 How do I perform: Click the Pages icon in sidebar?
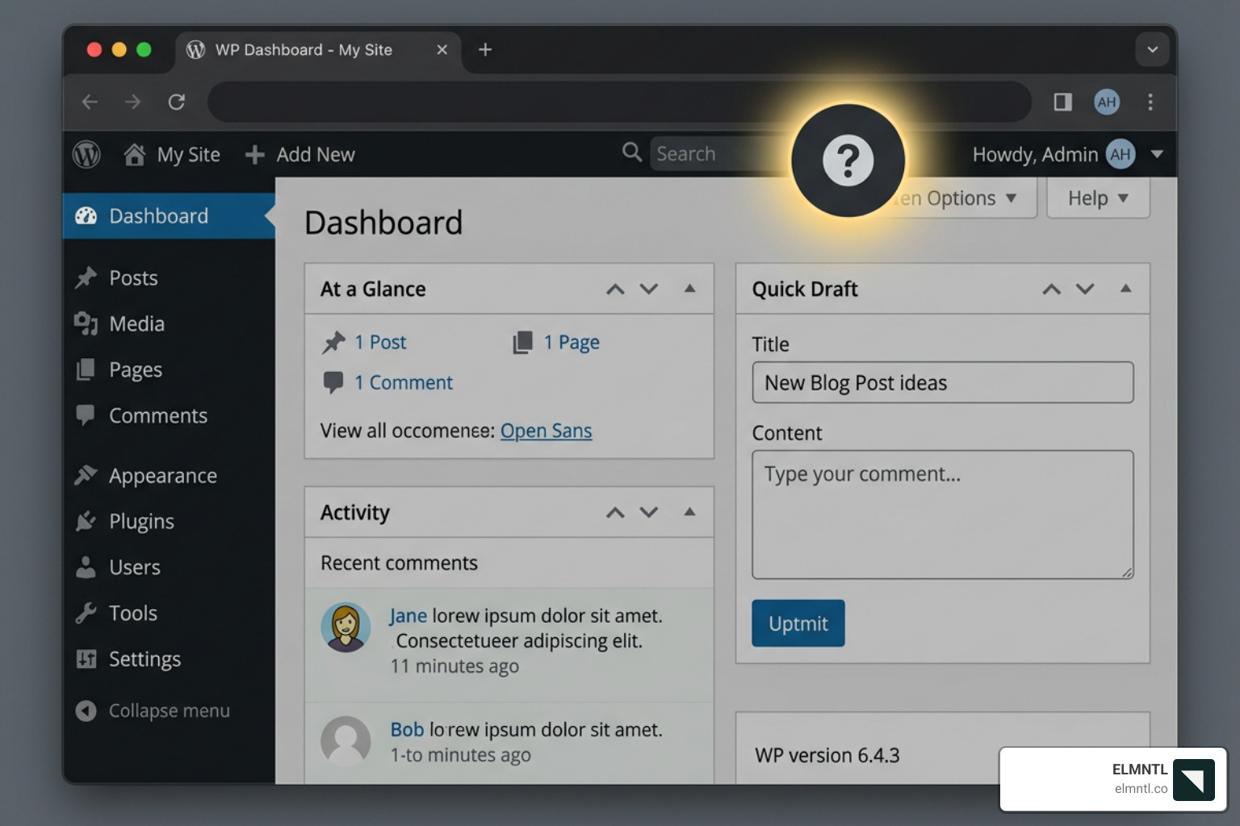point(86,369)
